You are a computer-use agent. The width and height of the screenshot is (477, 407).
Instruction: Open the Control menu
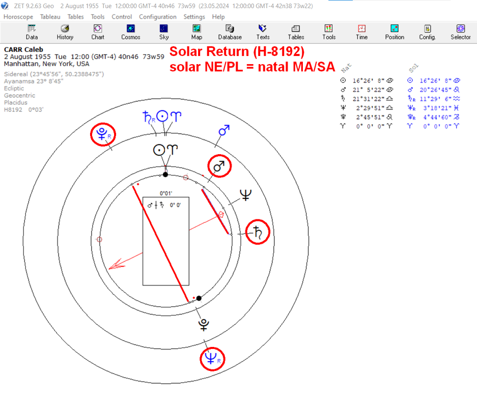point(122,17)
